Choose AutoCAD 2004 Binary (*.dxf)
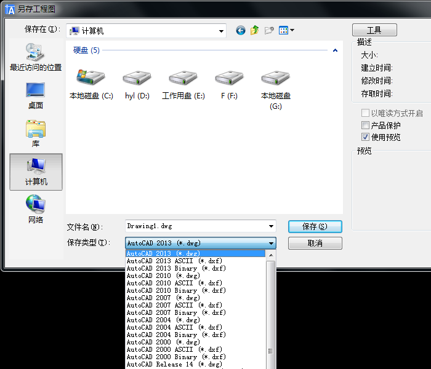The width and height of the screenshot is (431, 369). (195, 335)
